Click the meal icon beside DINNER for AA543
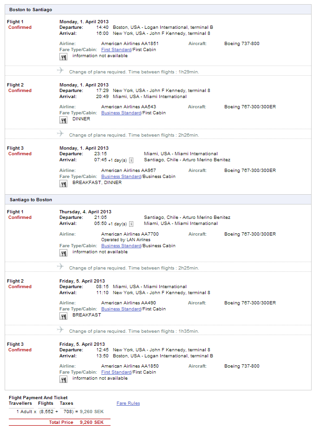This screenshot has height=428, width=326. (x=64, y=120)
